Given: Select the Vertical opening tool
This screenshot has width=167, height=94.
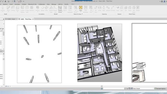Looking at the screenshot, I should [108, 9].
